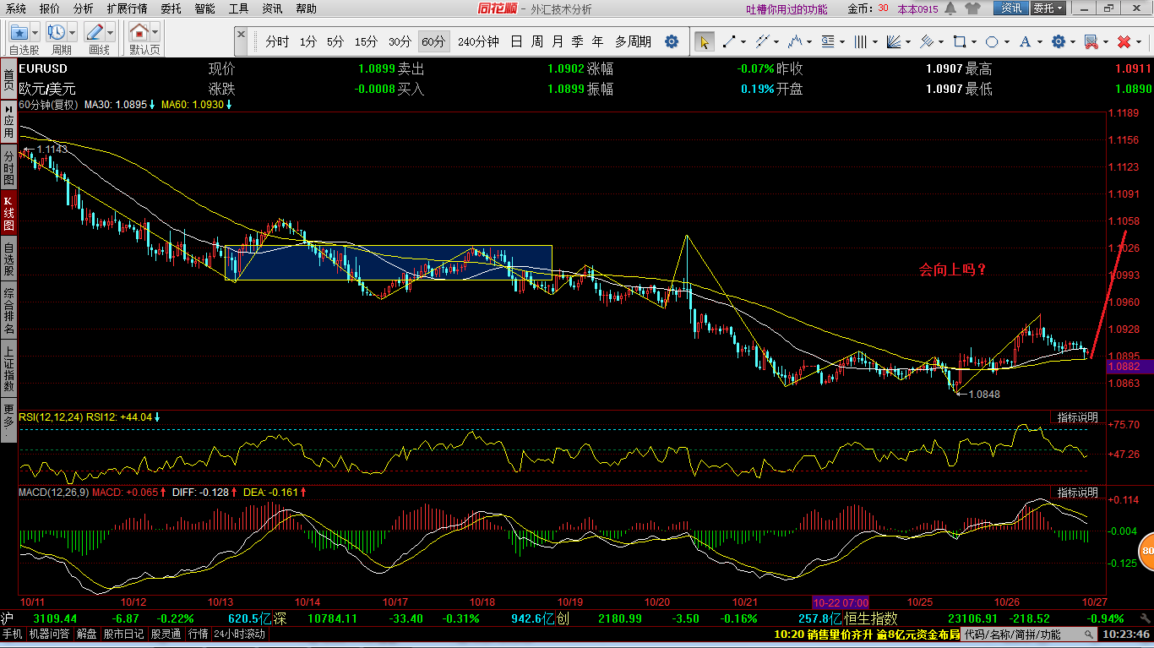Open the 系统 menu
1154x648 pixels.
[15, 8]
